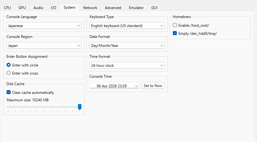Expand the Keyboard Type combo box
257x142 pixels.
pyautogui.click(x=127, y=26)
